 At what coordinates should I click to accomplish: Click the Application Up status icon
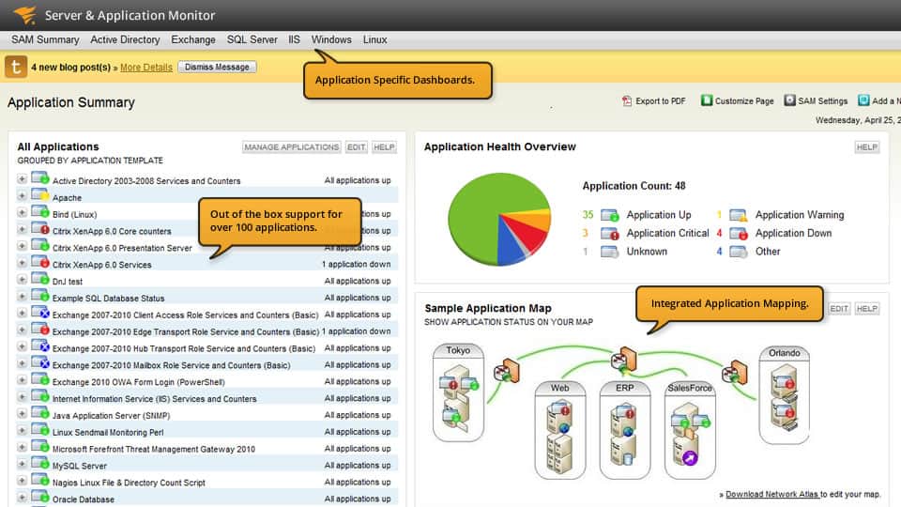click(609, 215)
